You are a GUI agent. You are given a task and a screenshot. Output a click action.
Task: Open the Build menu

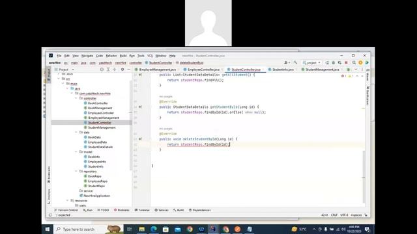pos(123,56)
